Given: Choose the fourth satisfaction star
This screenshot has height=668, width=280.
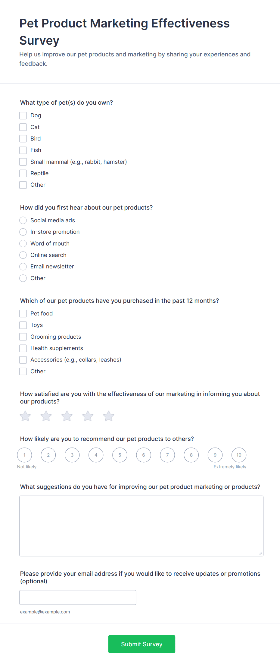Looking at the screenshot, I should [88, 416].
